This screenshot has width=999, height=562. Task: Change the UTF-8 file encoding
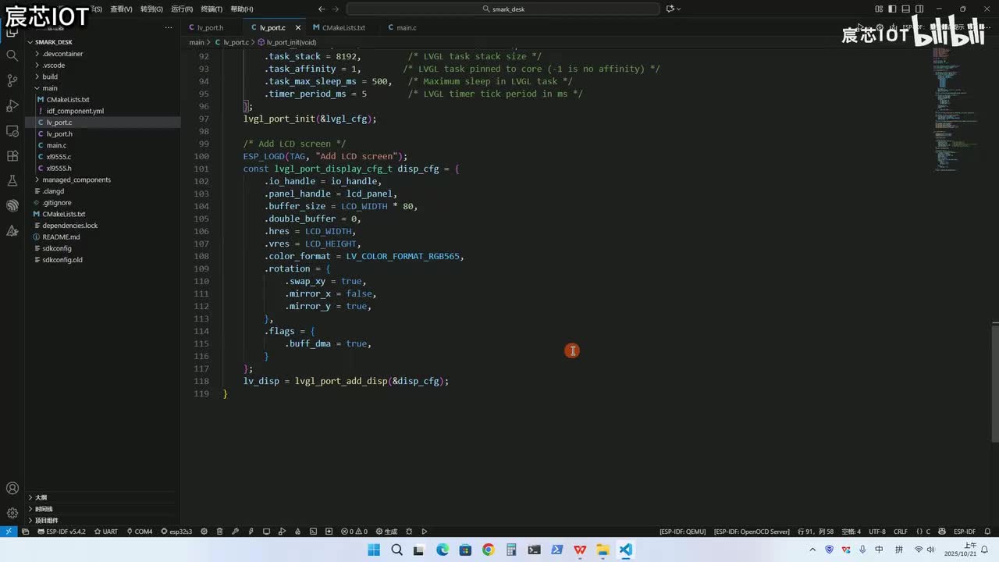(x=877, y=532)
